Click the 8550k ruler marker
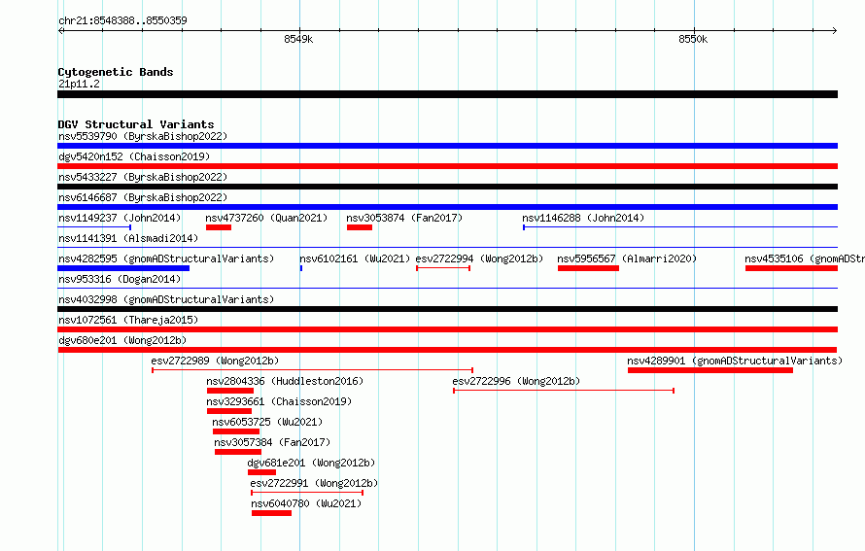Screen dimensions: 865x551 (x=693, y=39)
